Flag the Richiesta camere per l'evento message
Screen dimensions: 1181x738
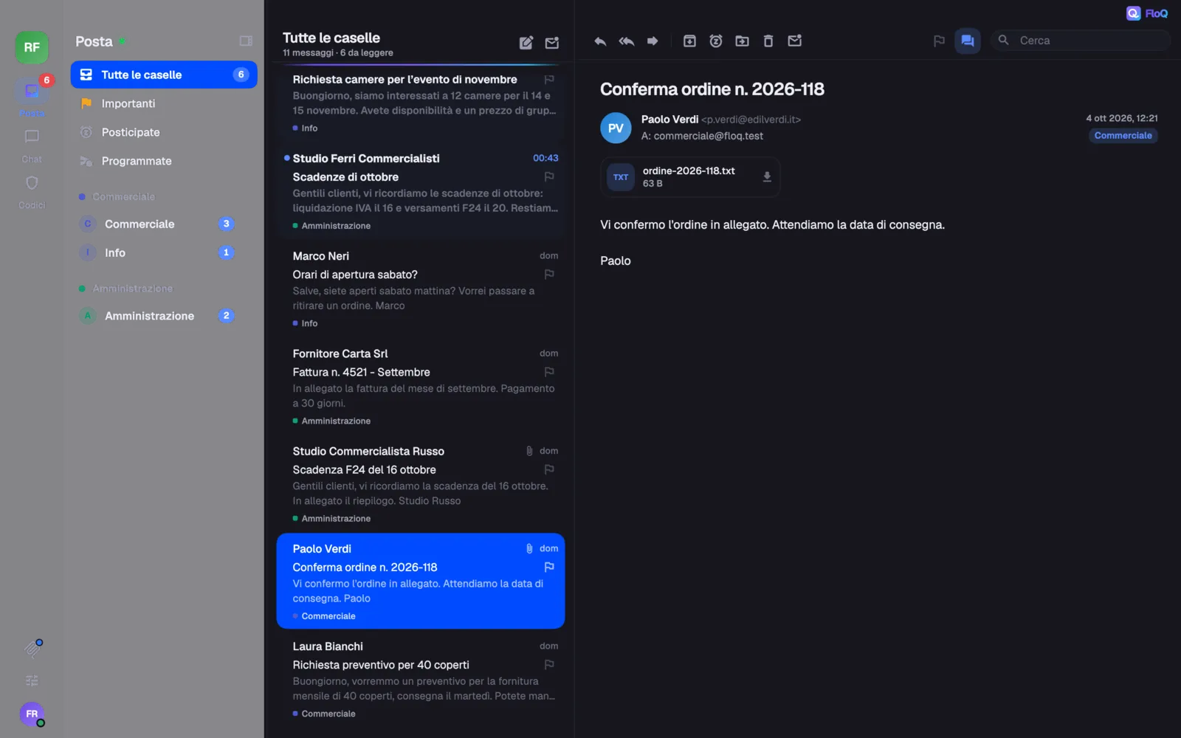pyautogui.click(x=549, y=79)
